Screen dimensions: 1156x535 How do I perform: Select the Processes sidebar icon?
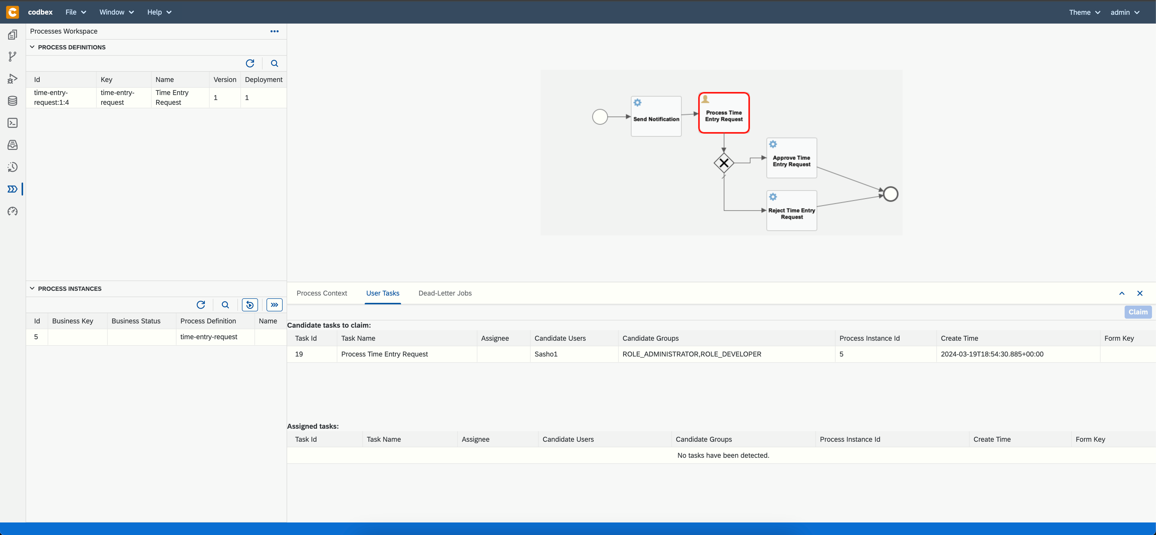coord(13,189)
